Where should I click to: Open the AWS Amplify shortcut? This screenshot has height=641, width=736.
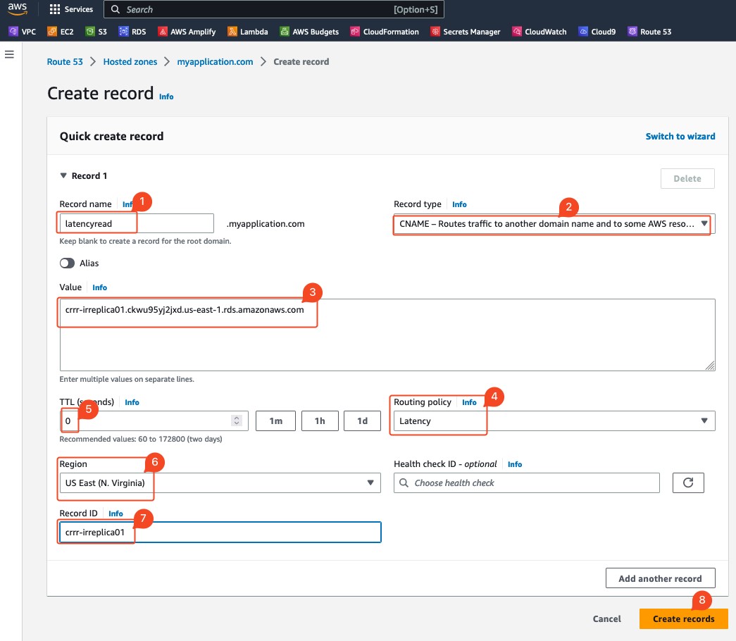point(187,32)
